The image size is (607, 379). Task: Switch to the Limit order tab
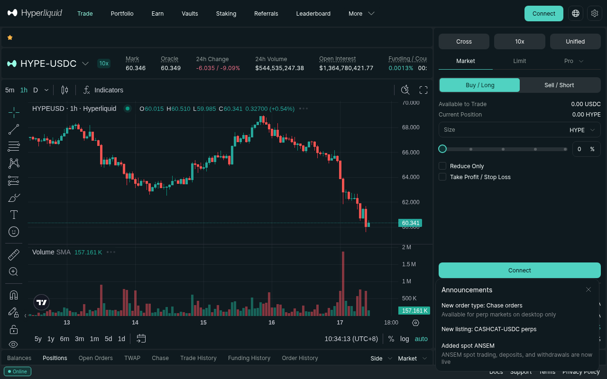[x=519, y=61]
